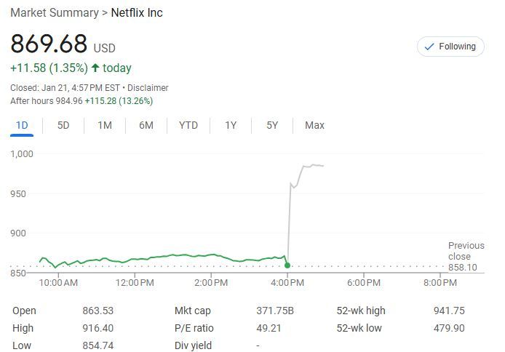Open the Market Summary link

54,13
